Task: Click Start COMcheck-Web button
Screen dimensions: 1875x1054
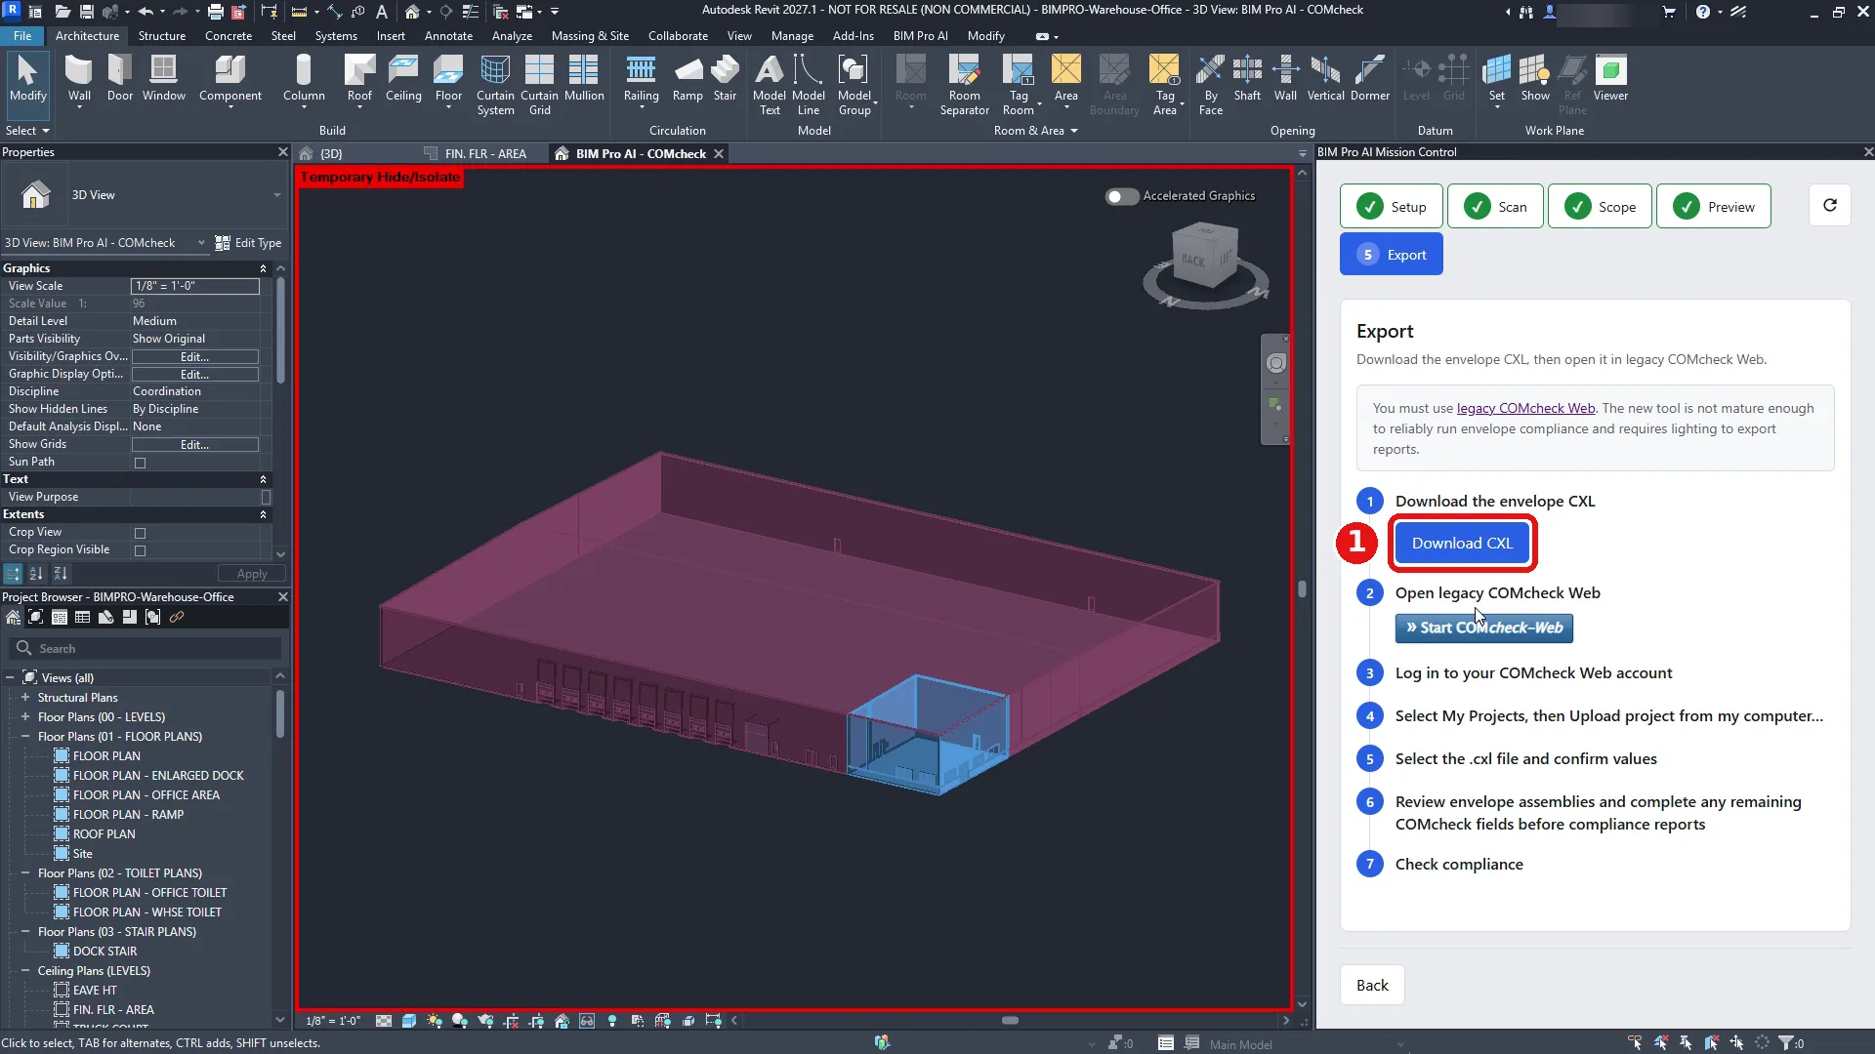Action: (1483, 628)
